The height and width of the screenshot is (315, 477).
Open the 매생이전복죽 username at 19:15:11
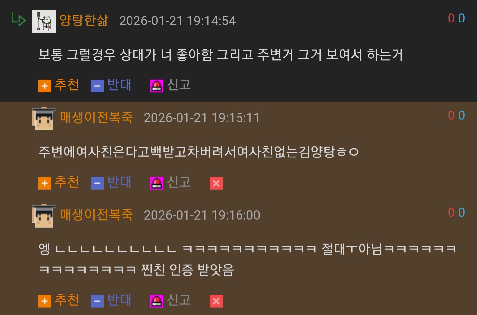tap(96, 118)
